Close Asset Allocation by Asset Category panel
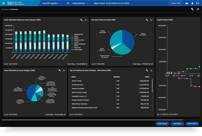 click(64, 70)
